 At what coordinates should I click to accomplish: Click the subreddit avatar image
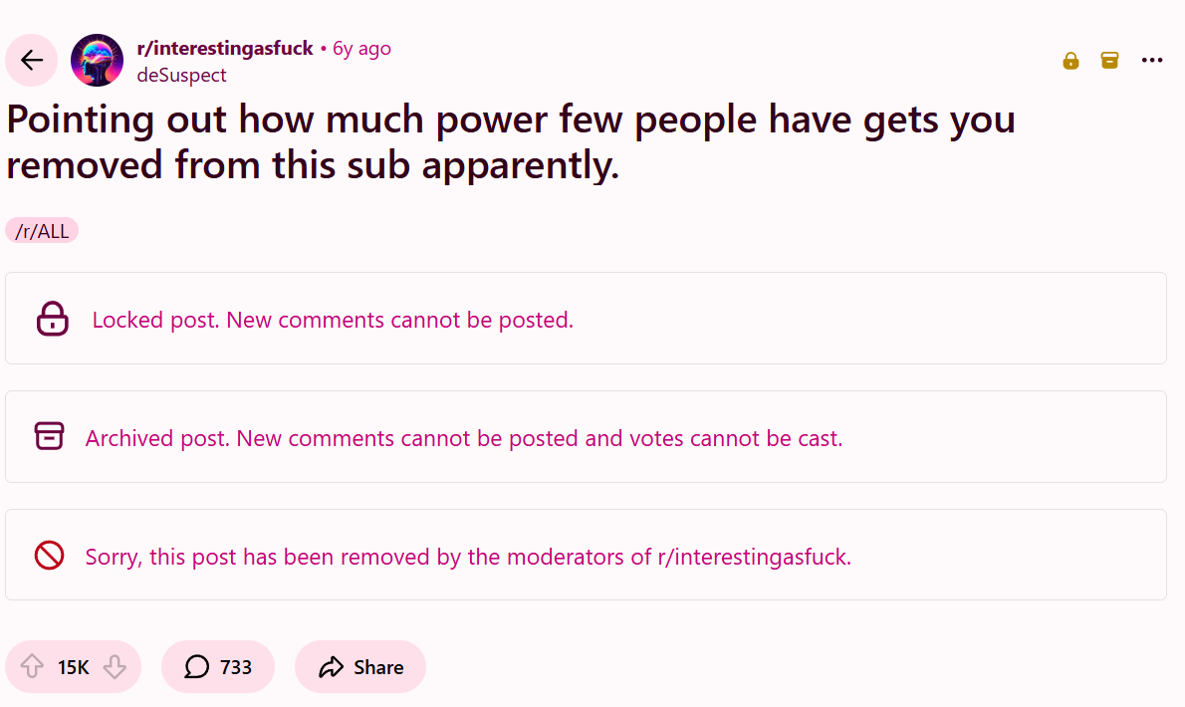point(97,60)
